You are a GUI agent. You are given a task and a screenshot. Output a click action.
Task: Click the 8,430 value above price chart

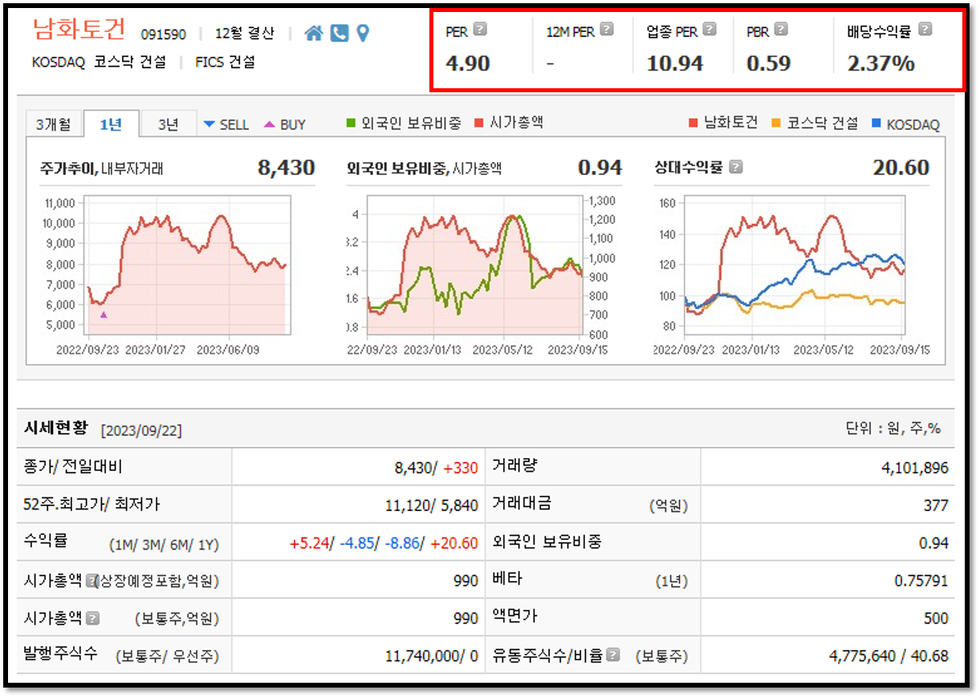click(286, 168)
